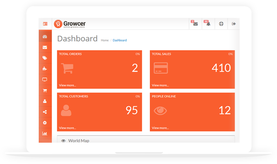Image resolution: width=277 pixels, height=164 pixels.
Task: Open the user icon in sidebar
Action: (x=45, y=101)
